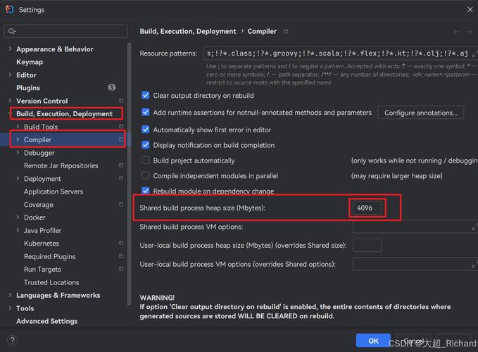Expand the Build Tools tree node
Image resolution: width=478 pixels, height=352 pixels.
click(17, 127)
